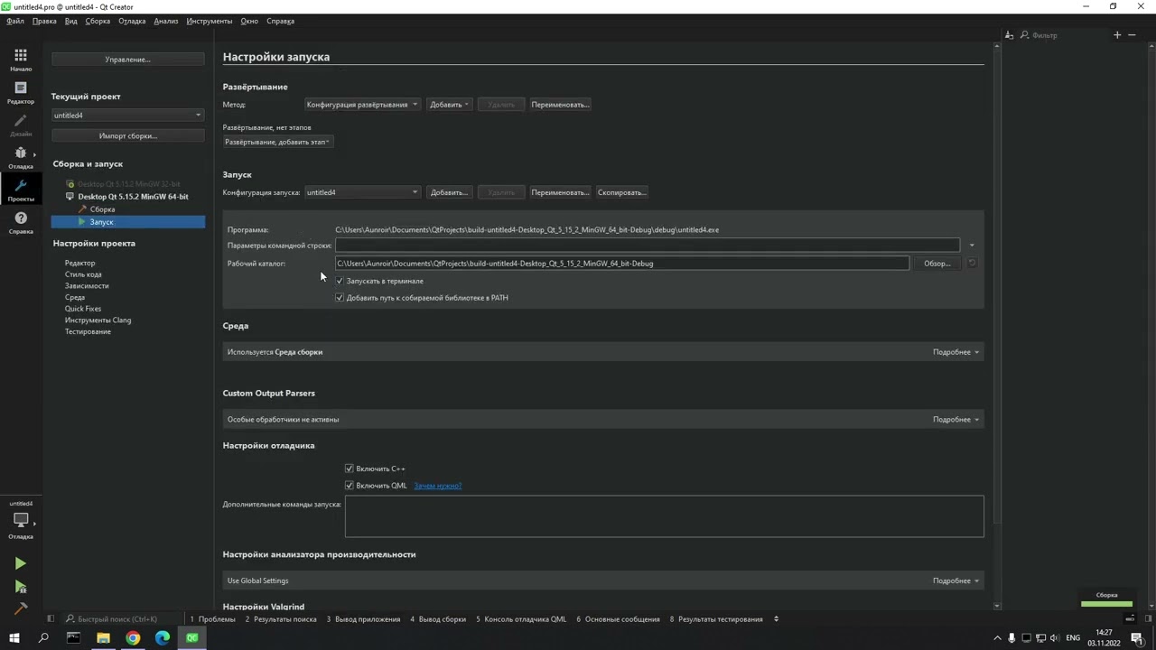Viewport: 1156px width, 650px height.
Task: Click Рабочий каталог path field
Action: [x=621, y=264]
